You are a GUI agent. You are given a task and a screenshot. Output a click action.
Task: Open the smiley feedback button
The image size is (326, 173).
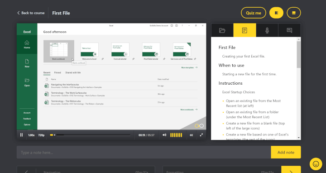(x=316, y=164)
